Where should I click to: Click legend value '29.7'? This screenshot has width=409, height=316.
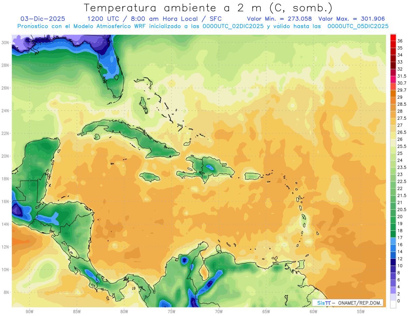(402, 90)
